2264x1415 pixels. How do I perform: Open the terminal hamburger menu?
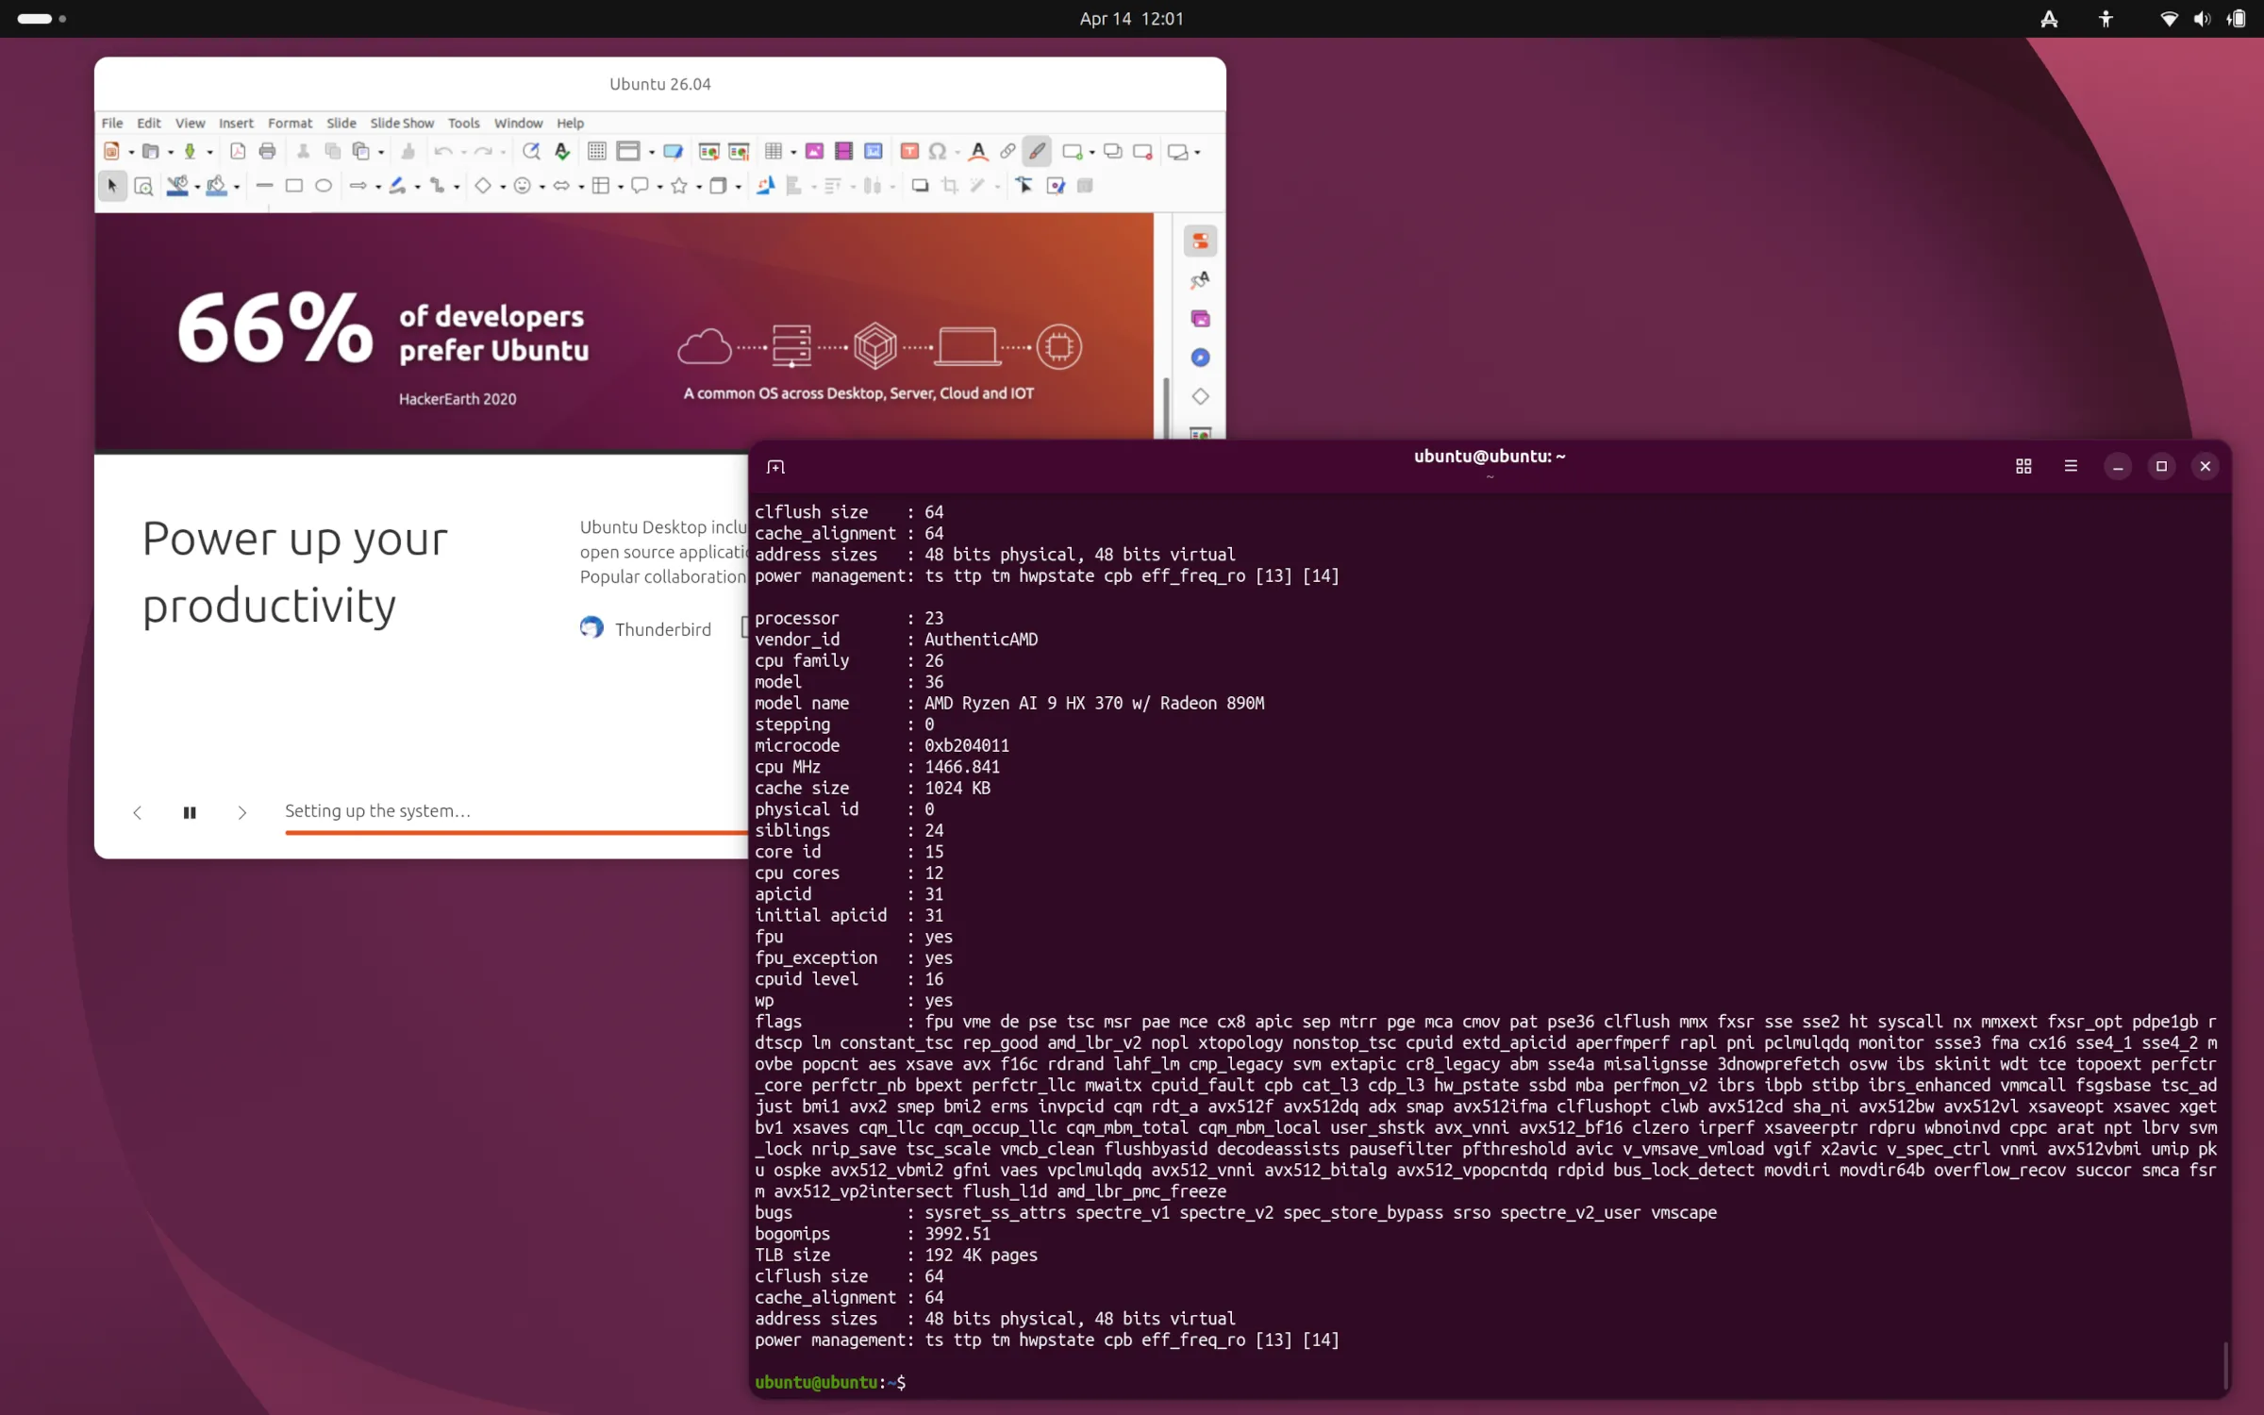pyautogui.click(x=2072, y=466)
